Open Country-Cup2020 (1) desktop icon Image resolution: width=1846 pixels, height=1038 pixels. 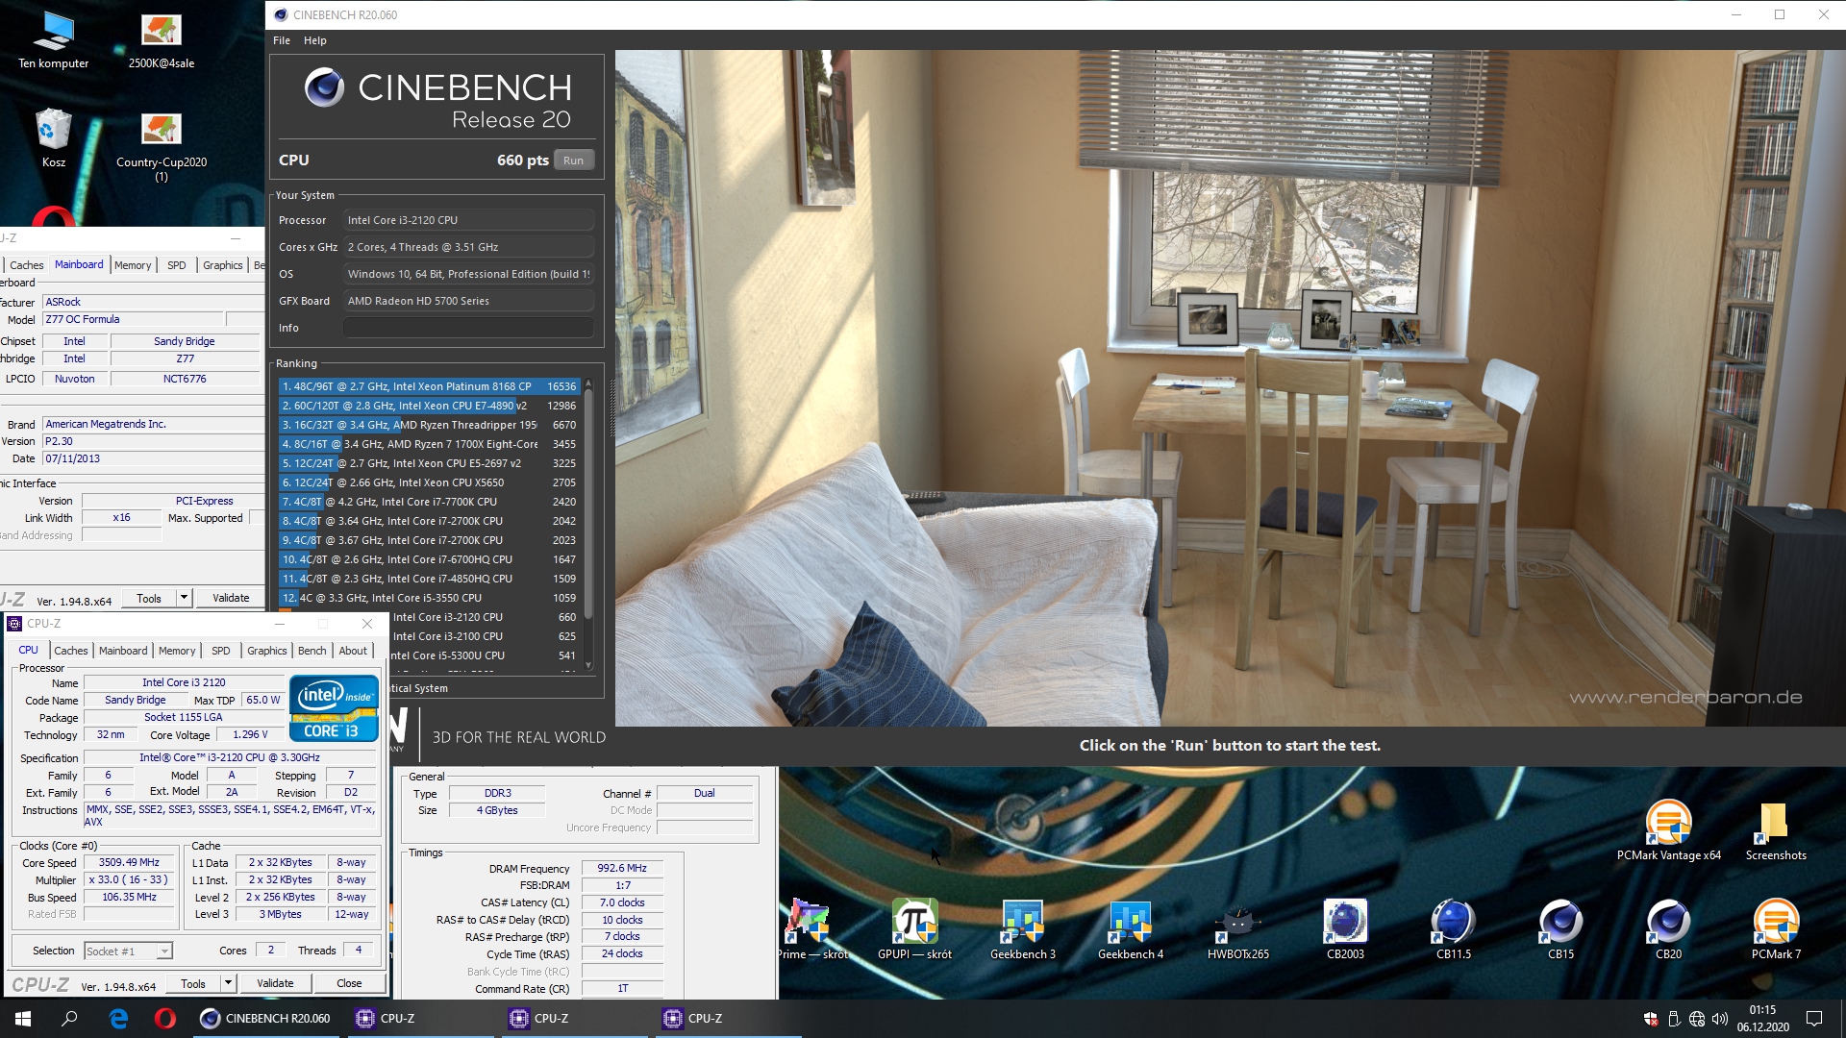162,146
